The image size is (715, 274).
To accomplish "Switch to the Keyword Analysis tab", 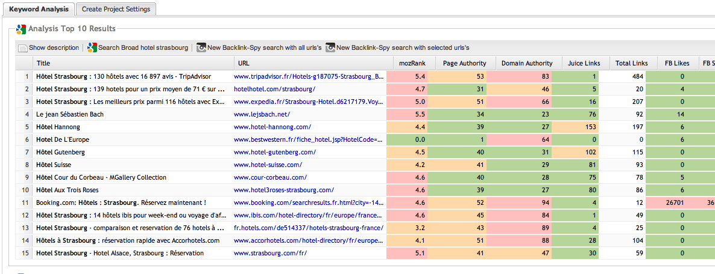I will coord(39,8).
